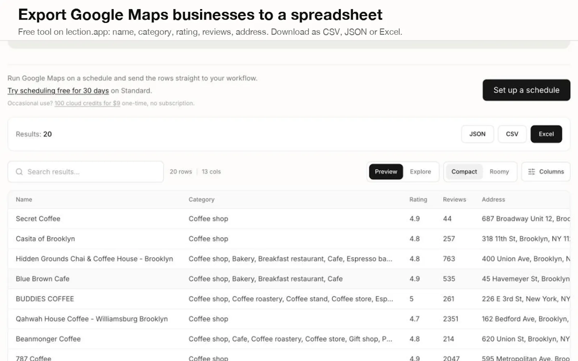Download results as Excel
Screen dimensions: 578x361
[546, 134]
